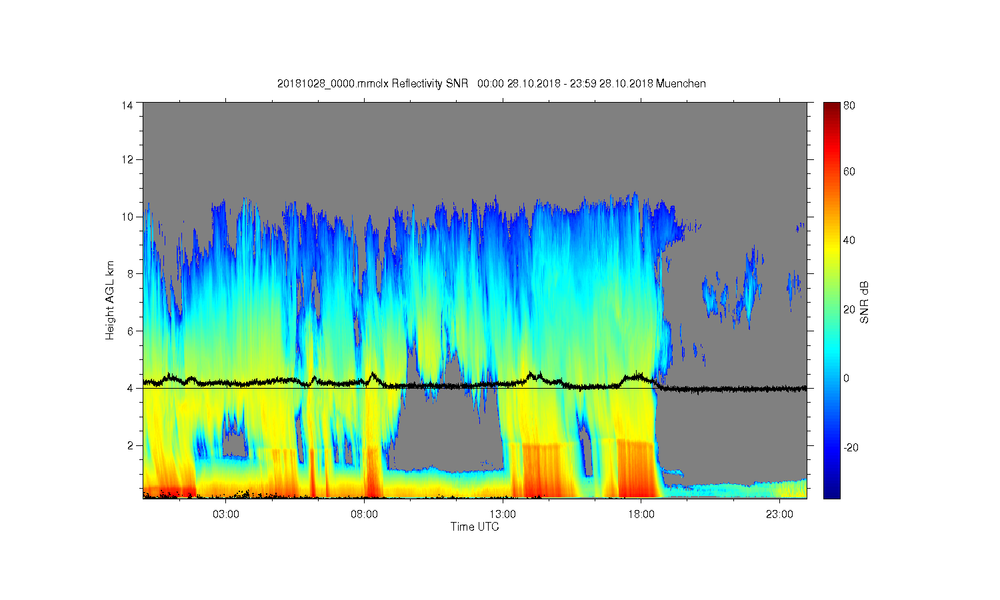Click the 80 colorbar value label
Viewport: 1000px width, 600px height.
pyautogui.click(x=849, y=105)
